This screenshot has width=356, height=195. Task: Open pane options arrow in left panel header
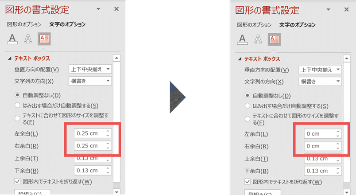pos(98,9)
